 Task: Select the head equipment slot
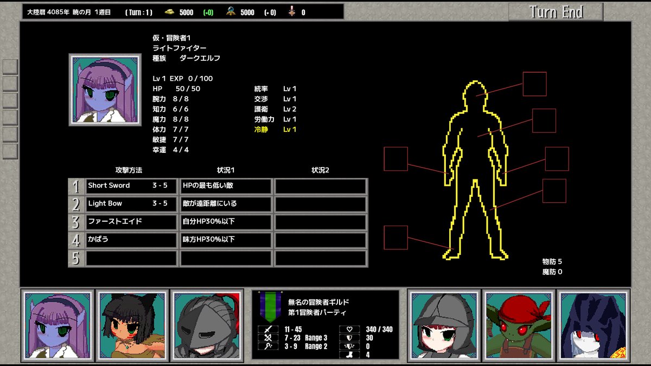(534, 84)
